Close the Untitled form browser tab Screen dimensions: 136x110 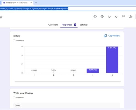pos(31,3)
